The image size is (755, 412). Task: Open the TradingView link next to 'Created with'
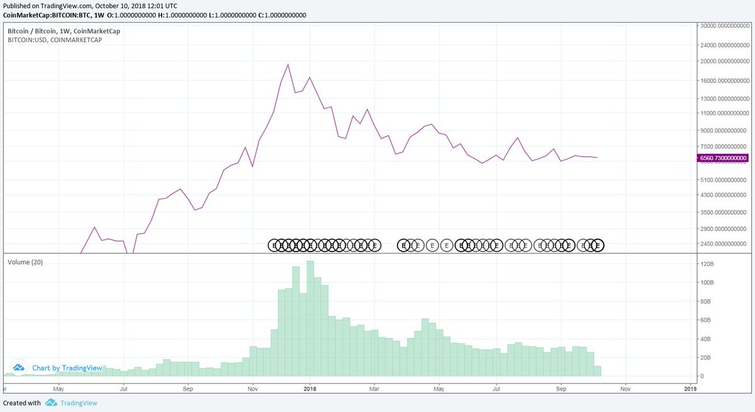79,403
